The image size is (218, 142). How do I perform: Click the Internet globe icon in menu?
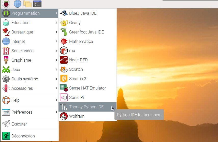(x=6, y=41)
